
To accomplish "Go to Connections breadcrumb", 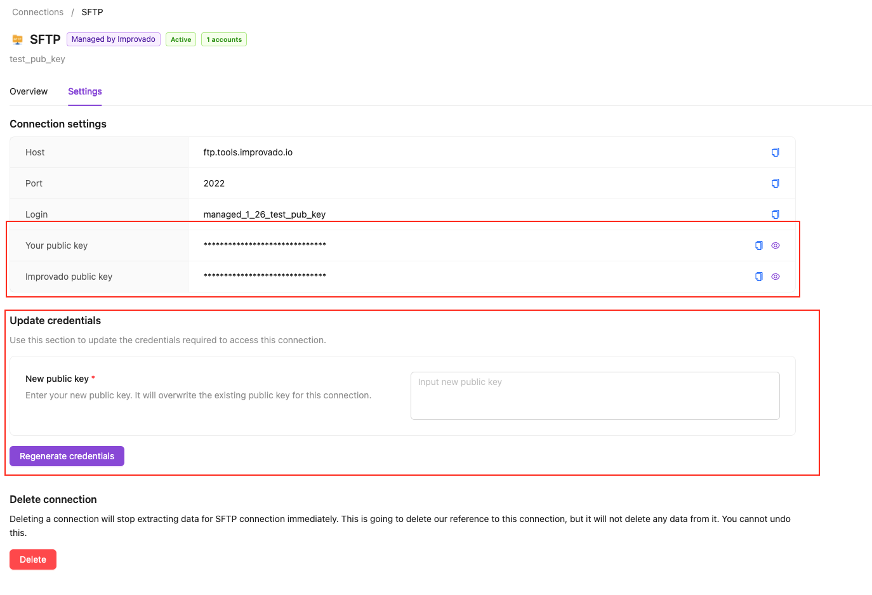I will (x=38, y=12).
